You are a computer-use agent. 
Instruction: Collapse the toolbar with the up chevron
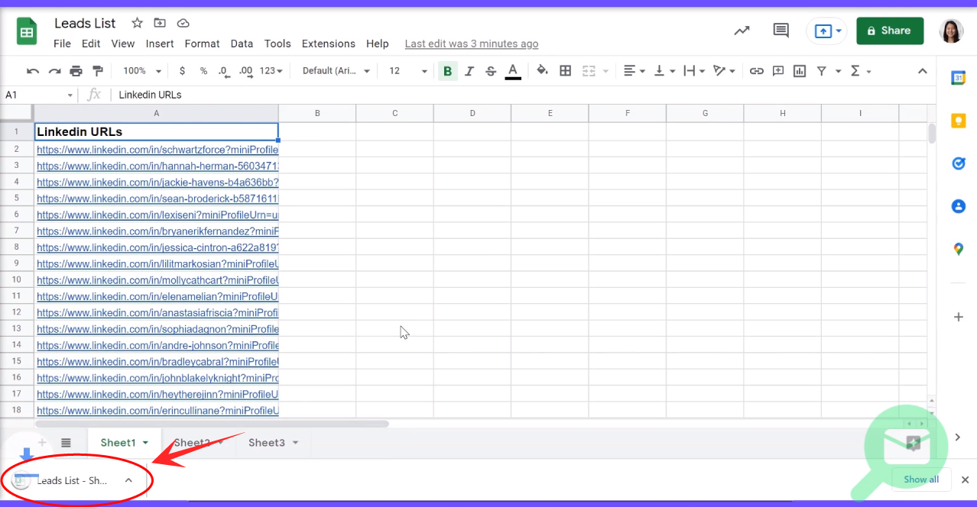click(922, 71)
